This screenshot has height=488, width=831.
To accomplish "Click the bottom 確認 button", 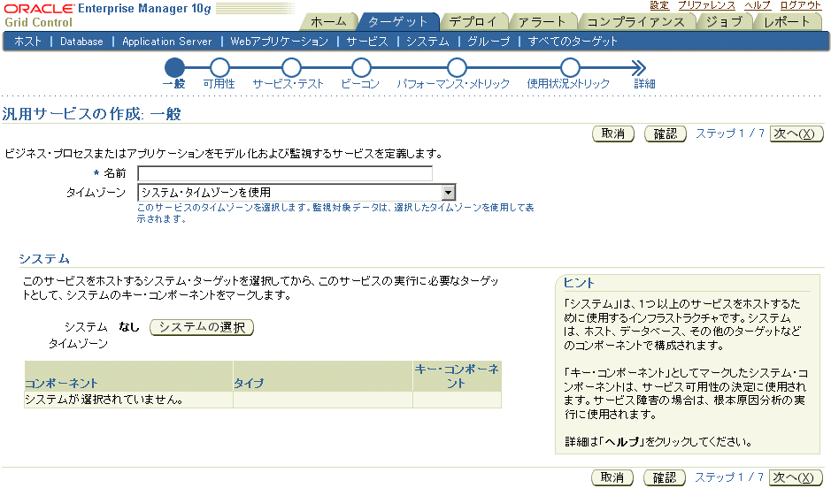I will tap(665, 477).
